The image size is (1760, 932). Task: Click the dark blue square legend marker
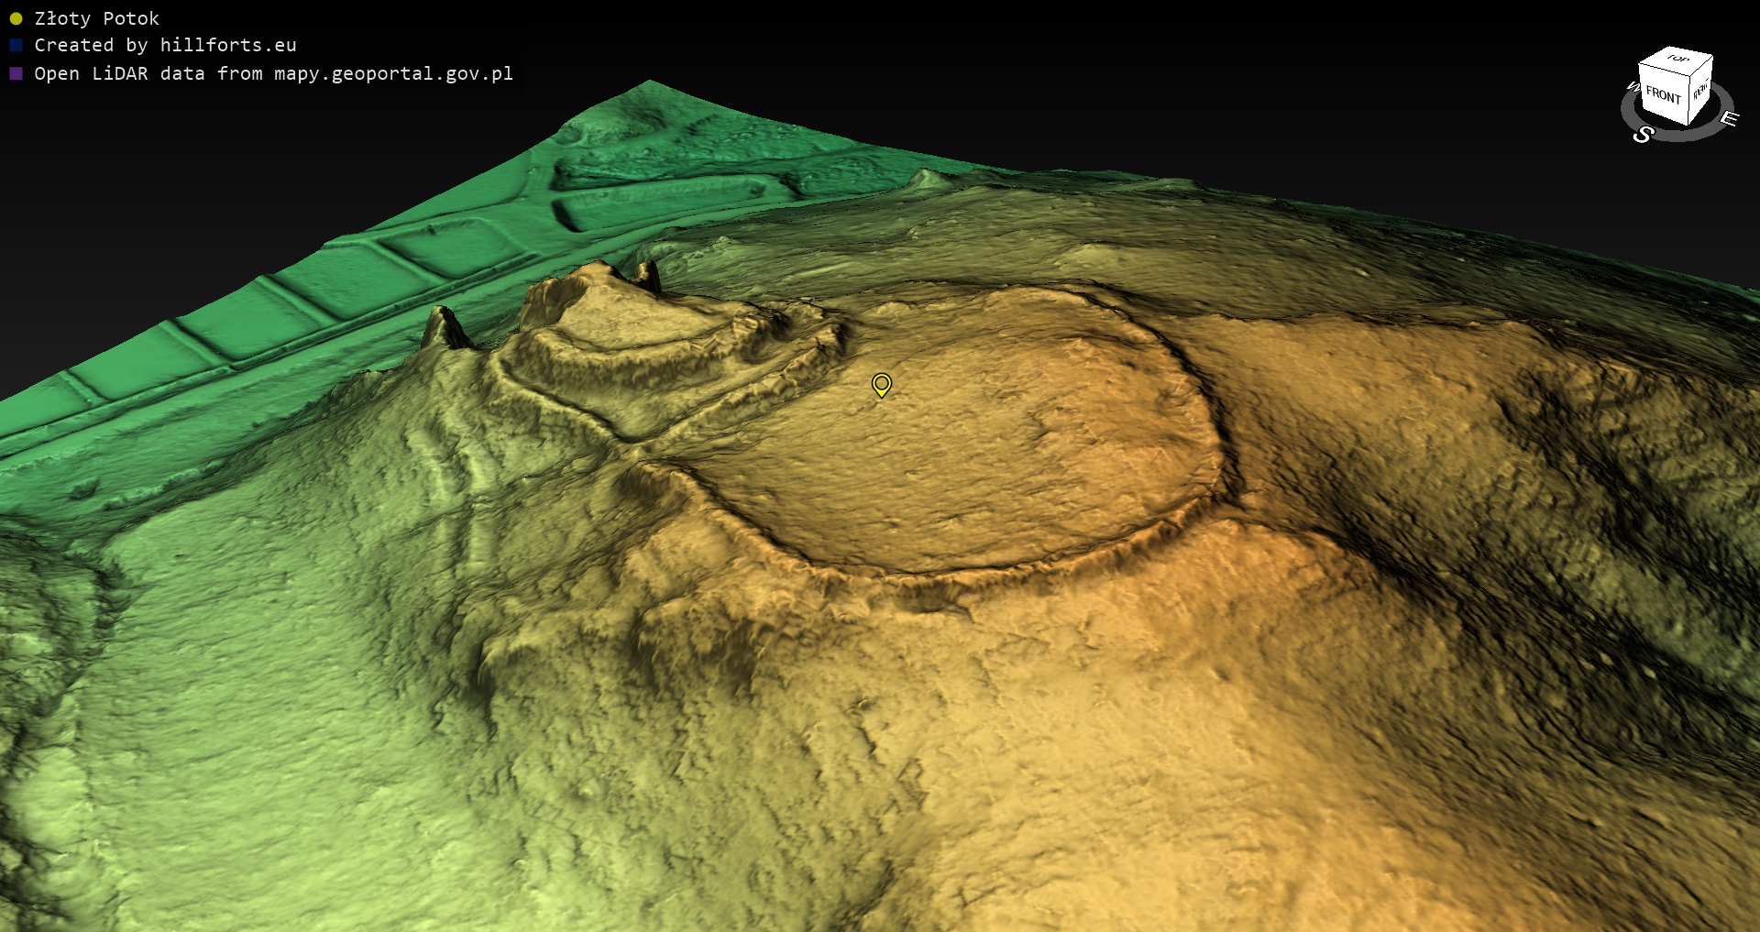(16, 45)
